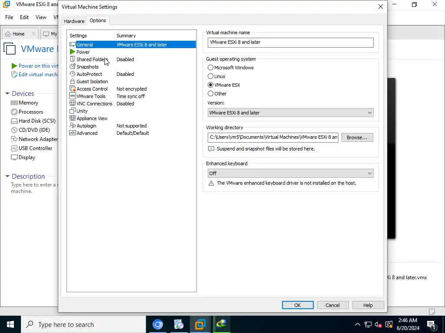The image size is (445, 333).
Task: Open the View menu in VMware window
Action: [41, 17]
